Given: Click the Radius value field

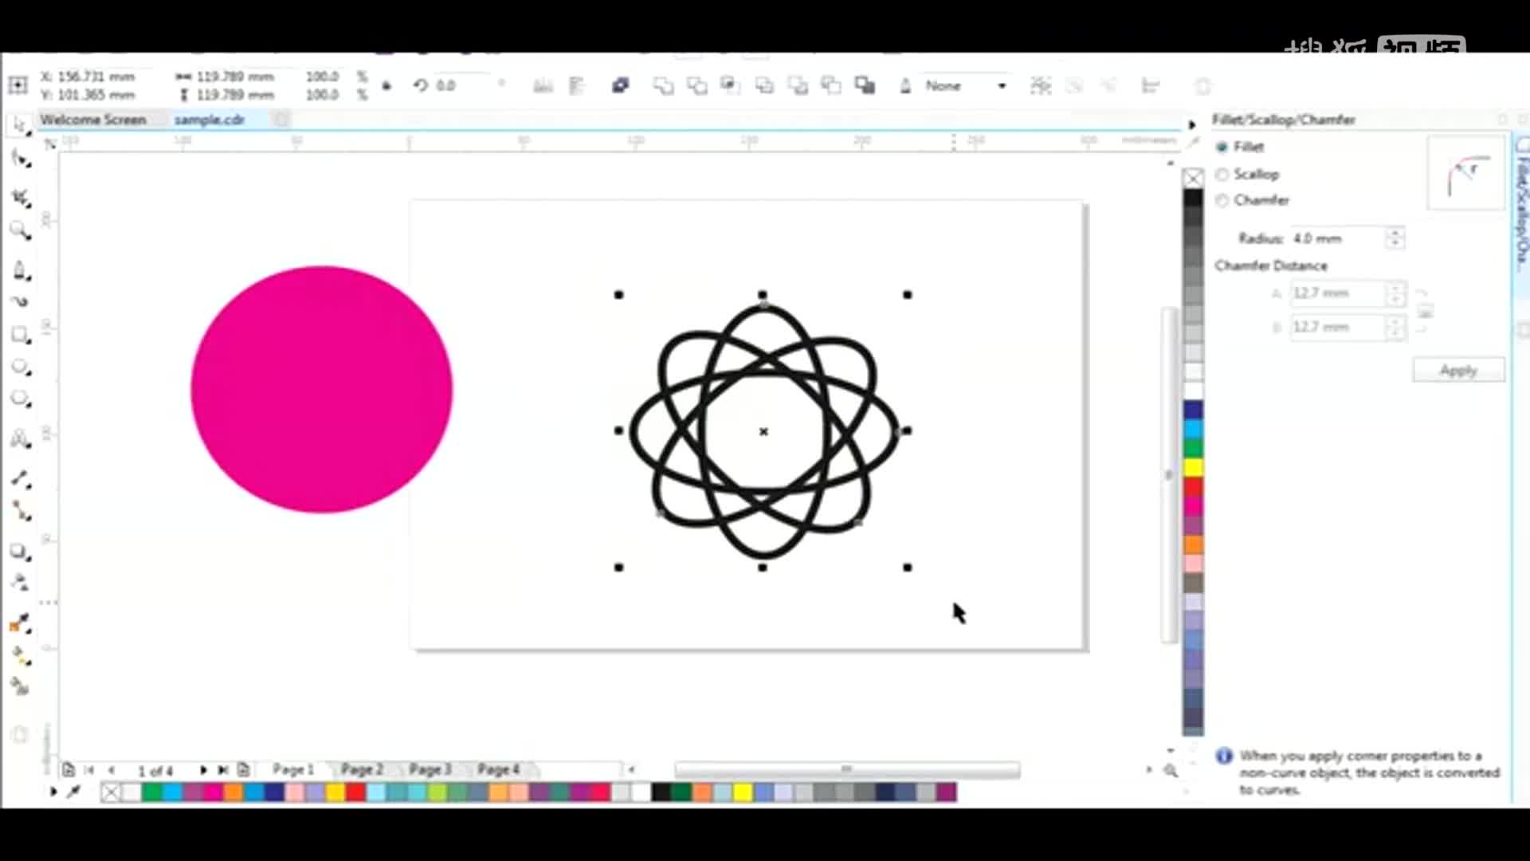Looking at the screenshot, I should click(x=1337, y=238).
